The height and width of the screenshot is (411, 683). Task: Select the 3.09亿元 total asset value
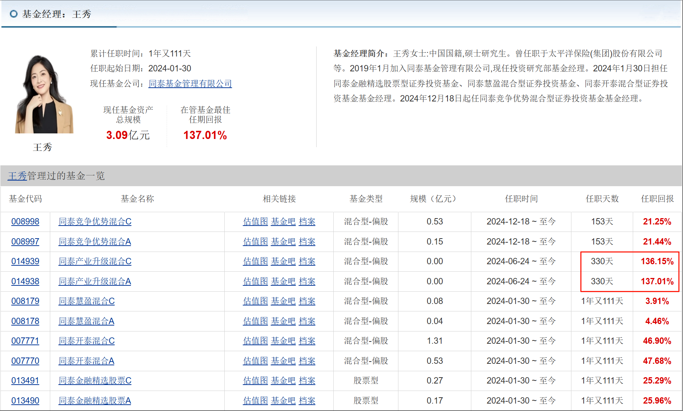click(128, 135)
